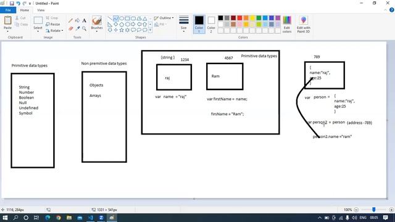Activate Color 2 background selector
The image size is (395, 222).
[x=211, y=24]
